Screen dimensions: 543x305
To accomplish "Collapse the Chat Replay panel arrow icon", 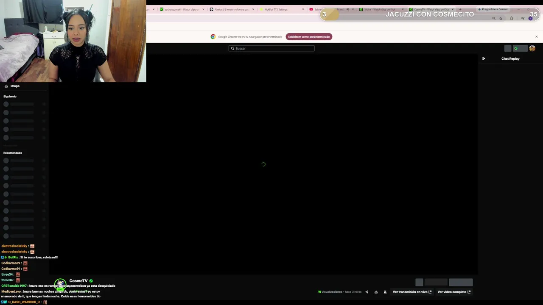I will [484, 58].
